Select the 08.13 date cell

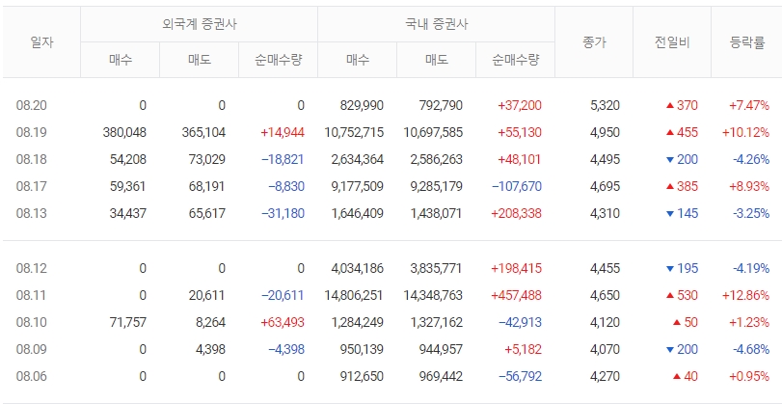coord(32,213)
